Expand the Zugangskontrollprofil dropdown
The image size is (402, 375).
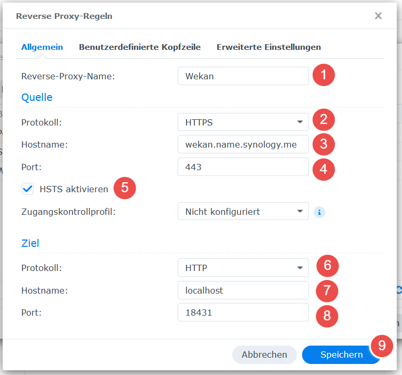point(243,211)
